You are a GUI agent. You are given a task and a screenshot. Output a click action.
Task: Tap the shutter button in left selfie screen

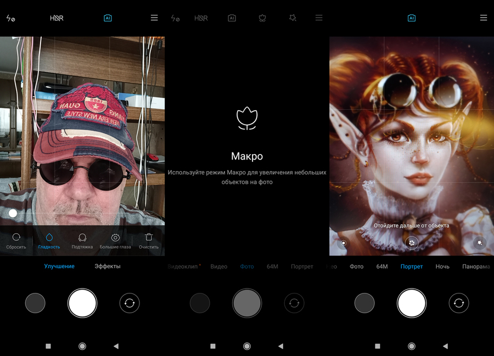tap(82, 303)
